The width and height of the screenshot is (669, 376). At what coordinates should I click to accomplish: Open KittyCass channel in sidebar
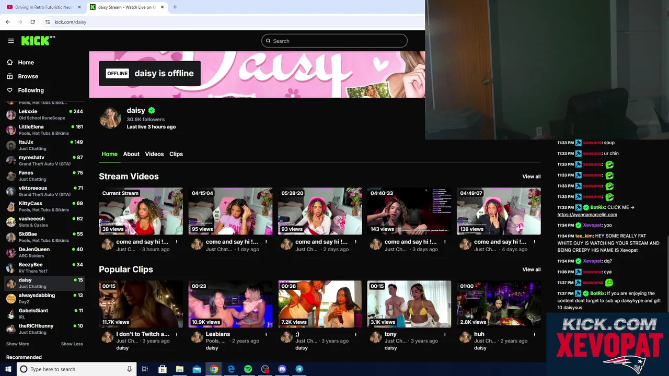[x=44, y=206]
